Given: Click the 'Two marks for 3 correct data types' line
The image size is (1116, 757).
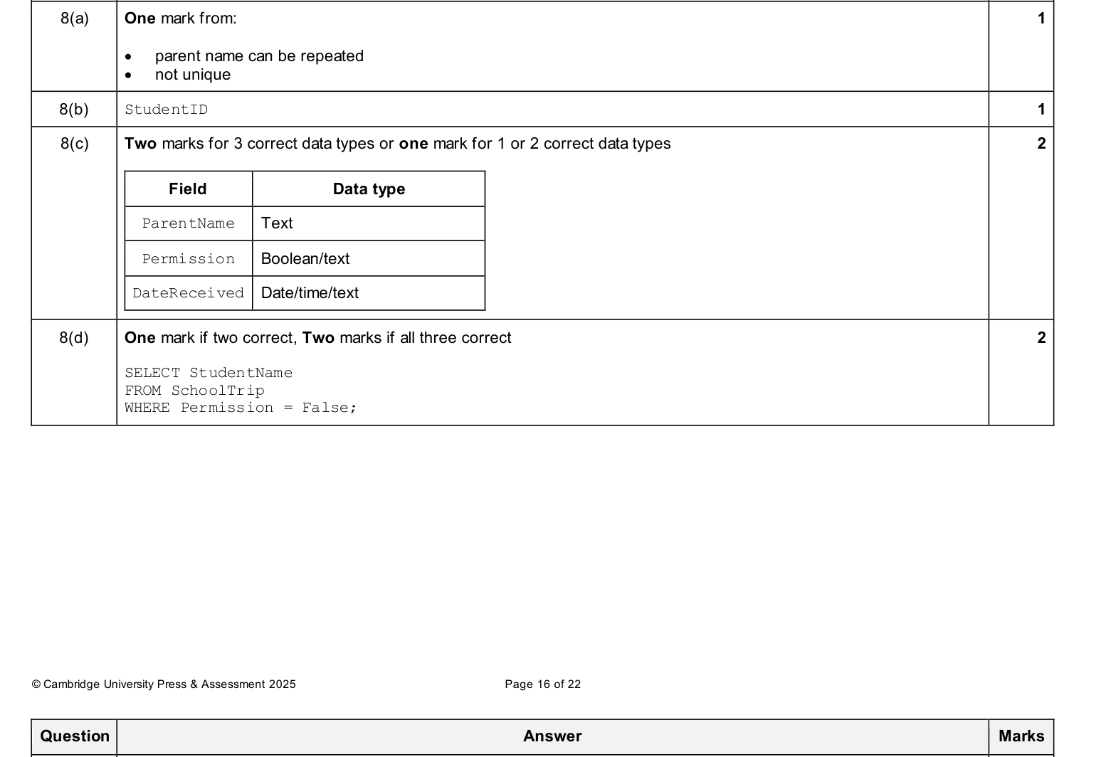Looking at the screenshot, I should (x=398, y=144).
